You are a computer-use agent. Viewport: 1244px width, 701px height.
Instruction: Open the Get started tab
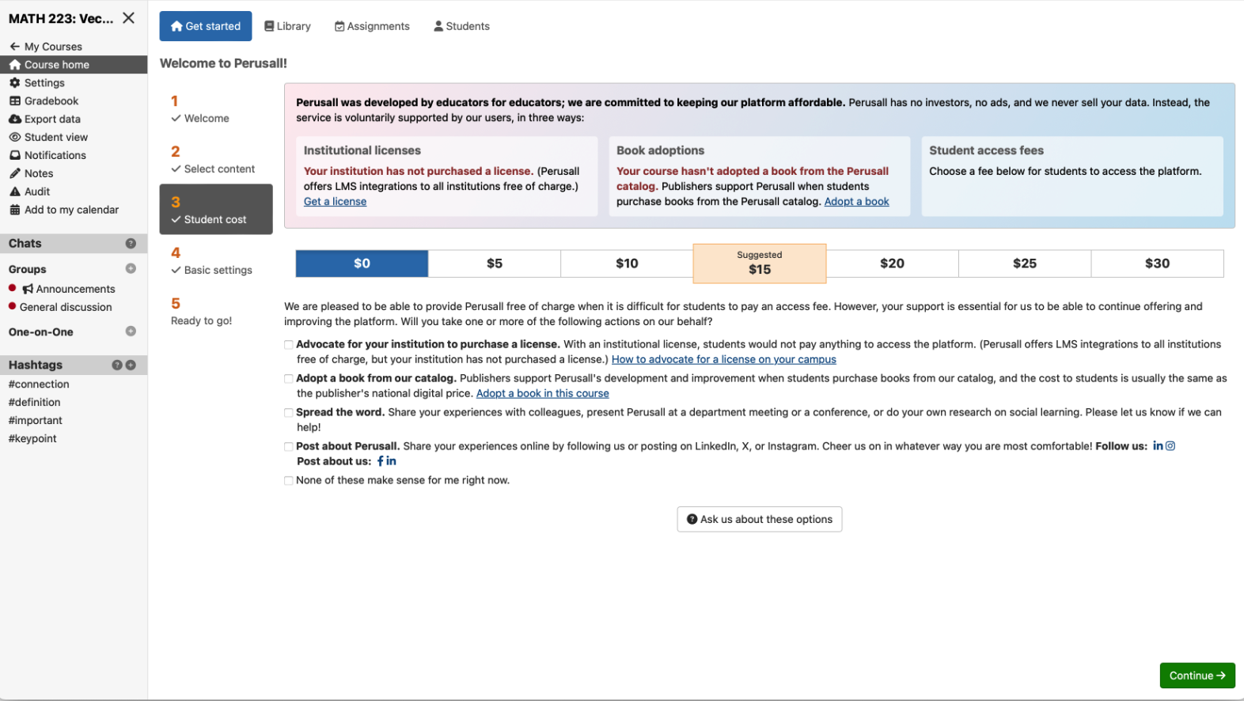pyautogui.click(x=206, y=26)
